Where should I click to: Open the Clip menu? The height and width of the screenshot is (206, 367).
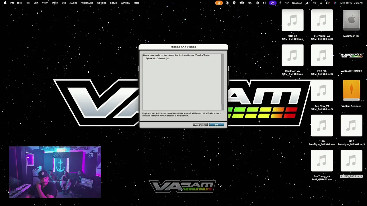[x=64, y=3]
